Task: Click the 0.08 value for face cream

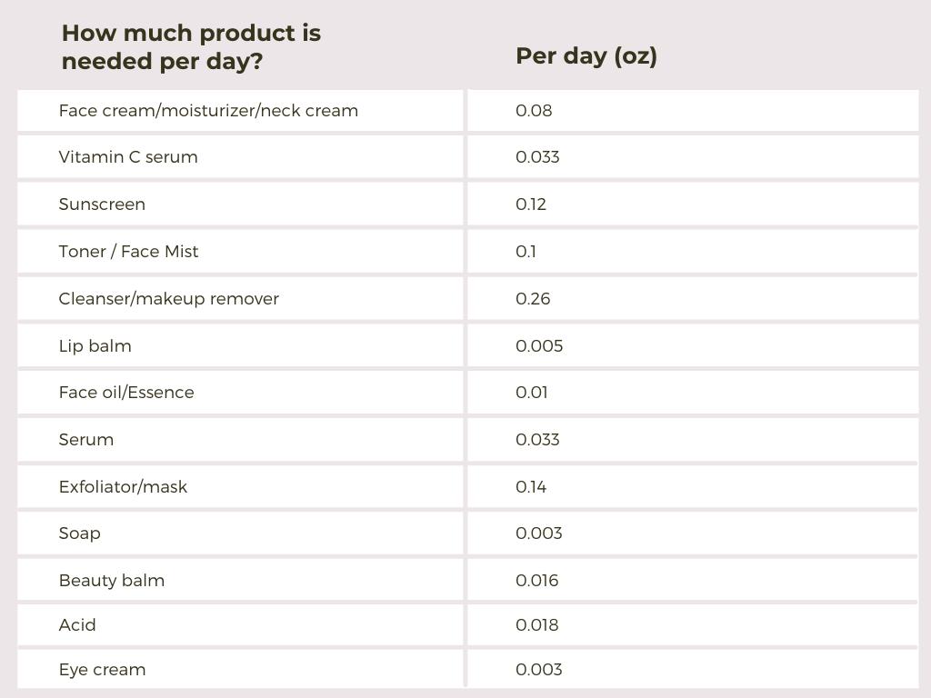Action: 534,111
